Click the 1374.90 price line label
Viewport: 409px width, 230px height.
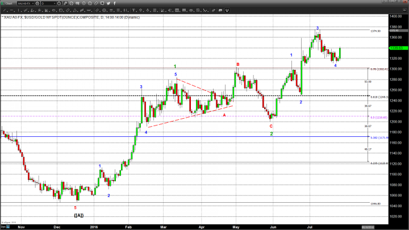tap(375, 31)
